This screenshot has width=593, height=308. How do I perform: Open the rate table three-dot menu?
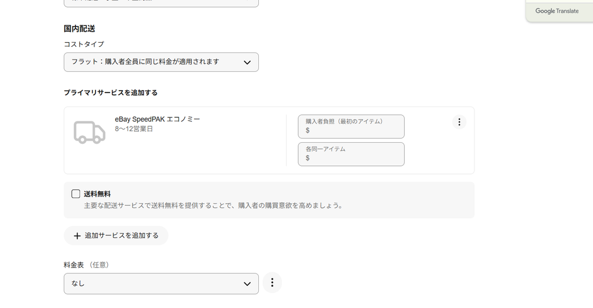click(x=272, y=283)
